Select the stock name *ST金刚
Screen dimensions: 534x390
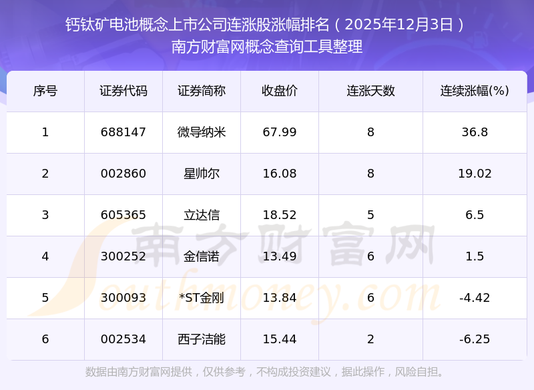202,298
